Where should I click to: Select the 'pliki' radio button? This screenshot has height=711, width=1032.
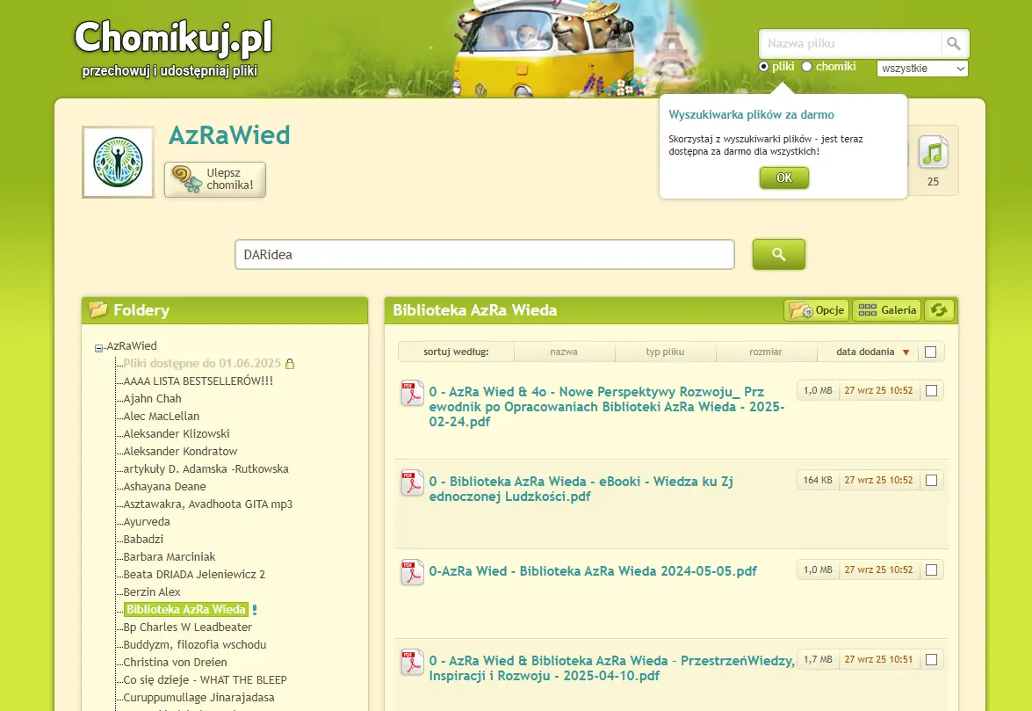pyautogui.click(x=763, y=67)
